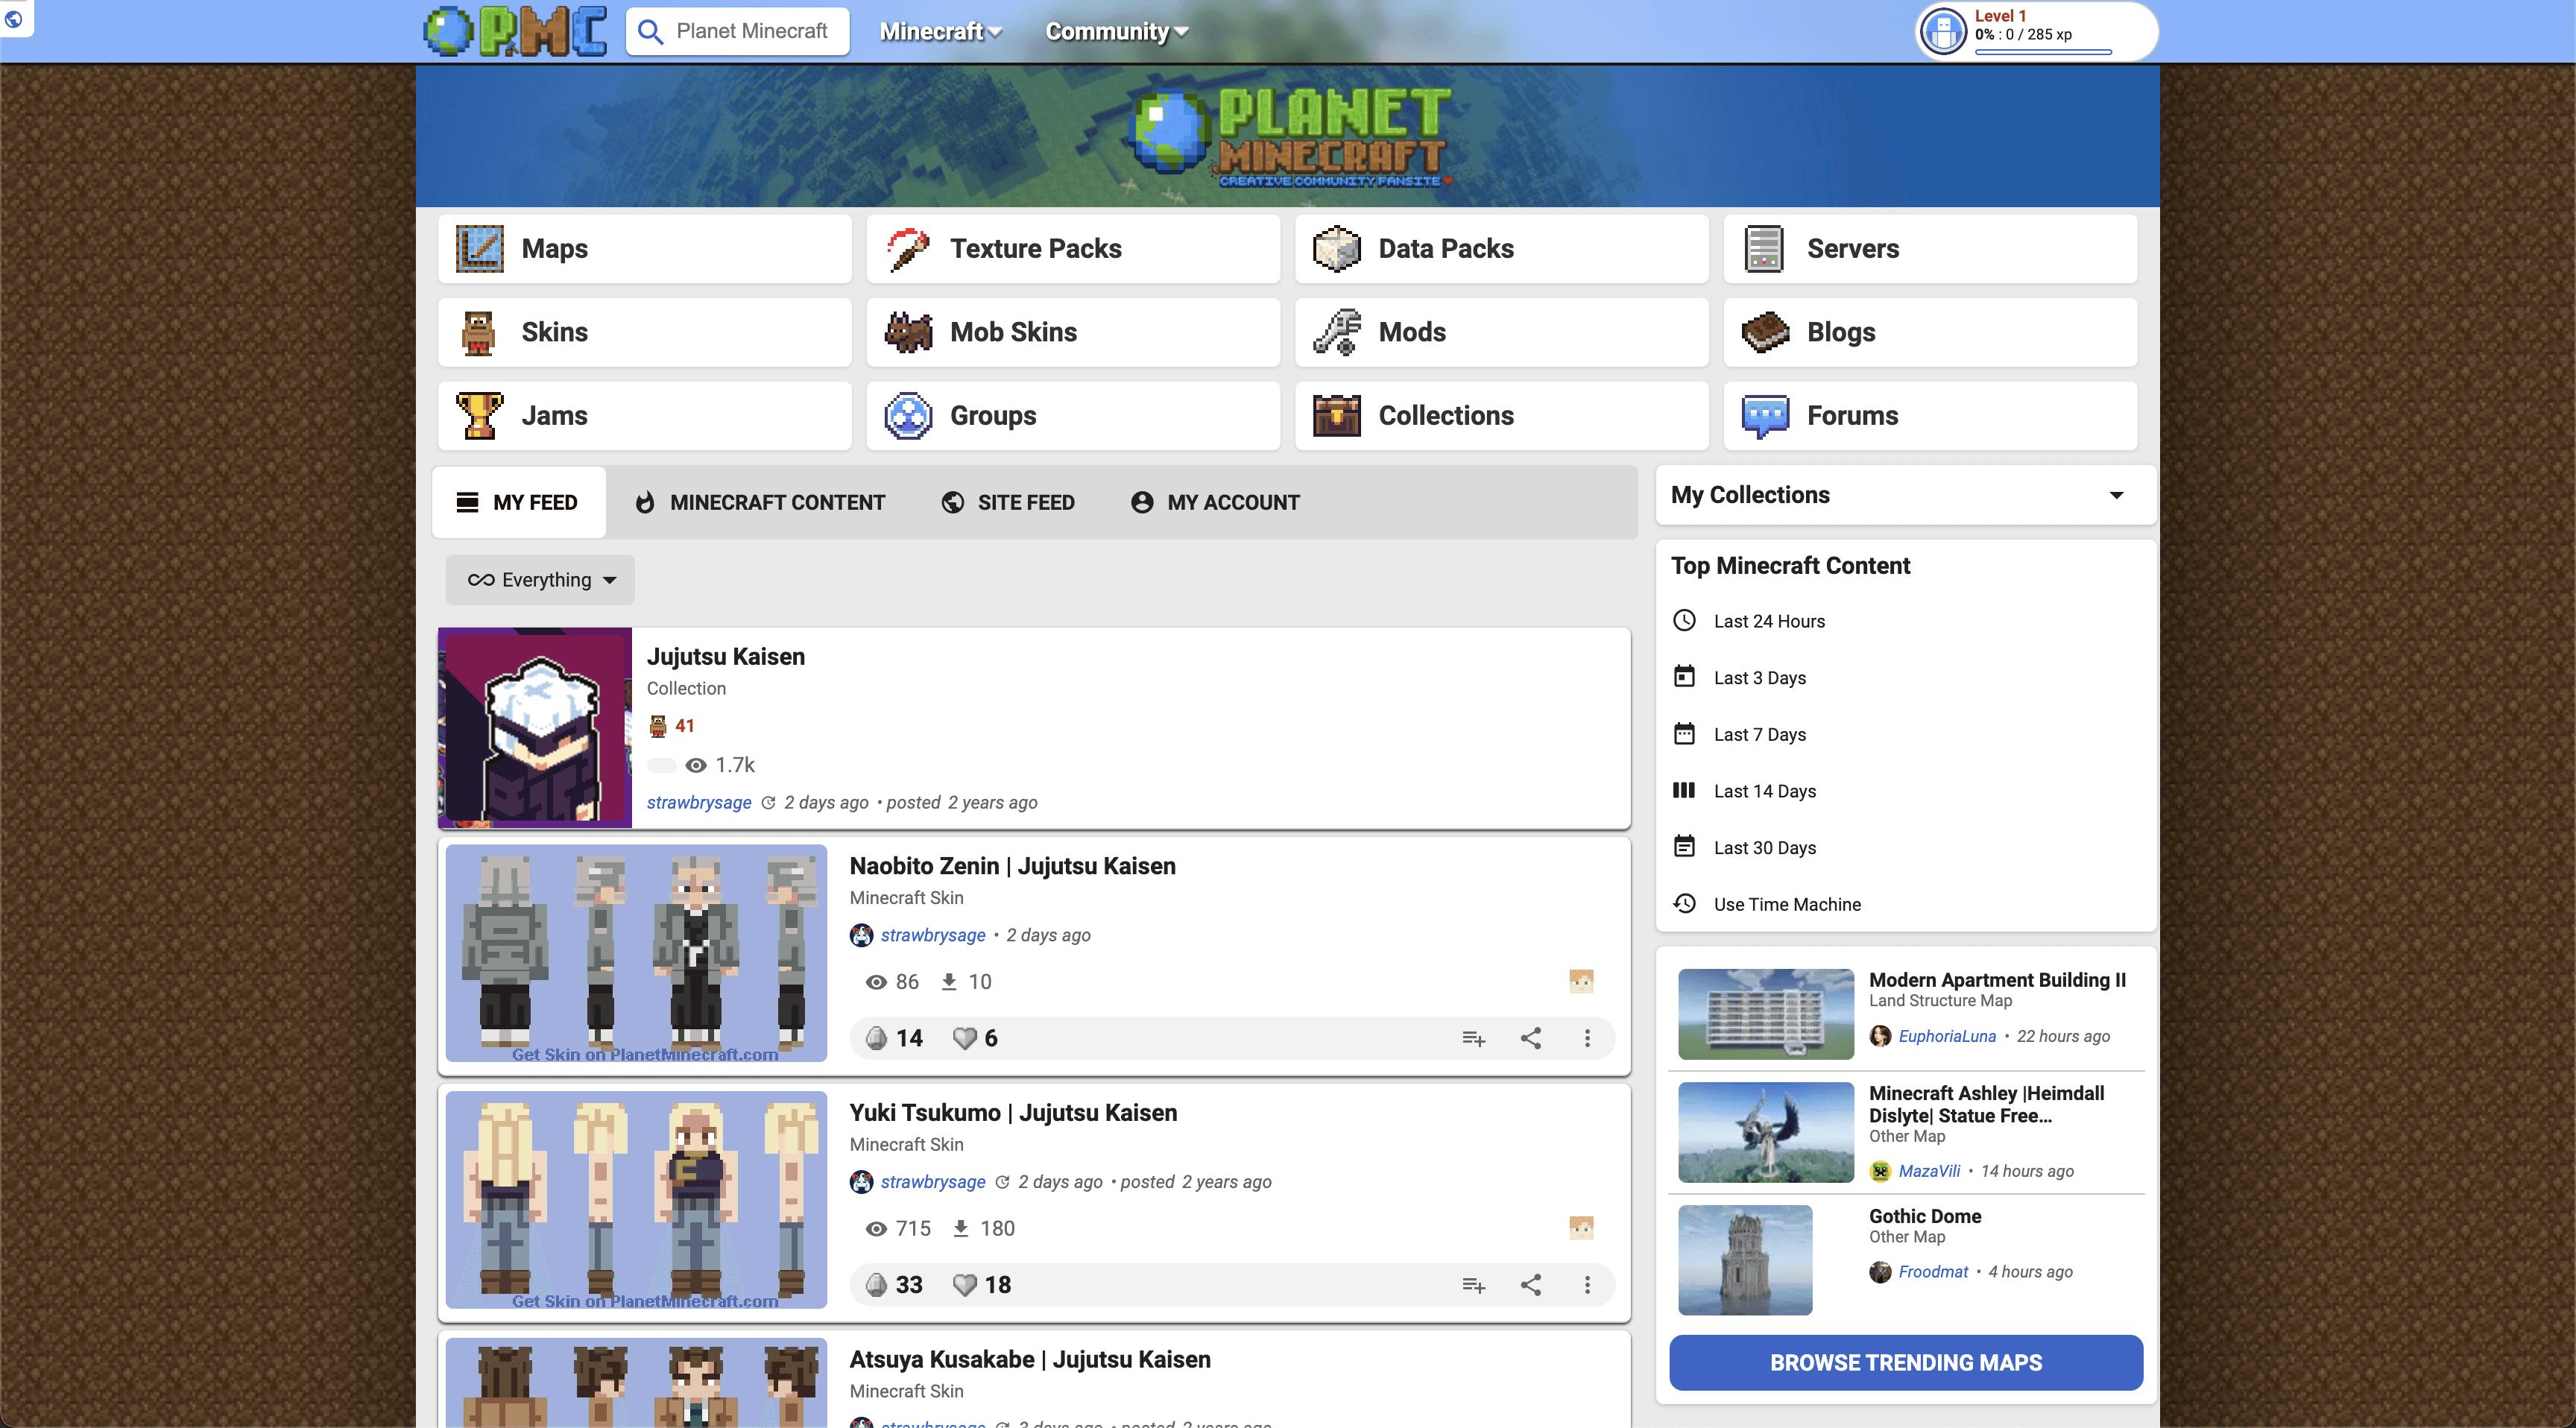Add Naobito Zenin skin to a collection

click(x=1473, y=1038)
